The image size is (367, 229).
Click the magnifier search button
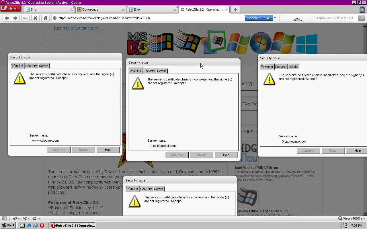tap(362, 18)
